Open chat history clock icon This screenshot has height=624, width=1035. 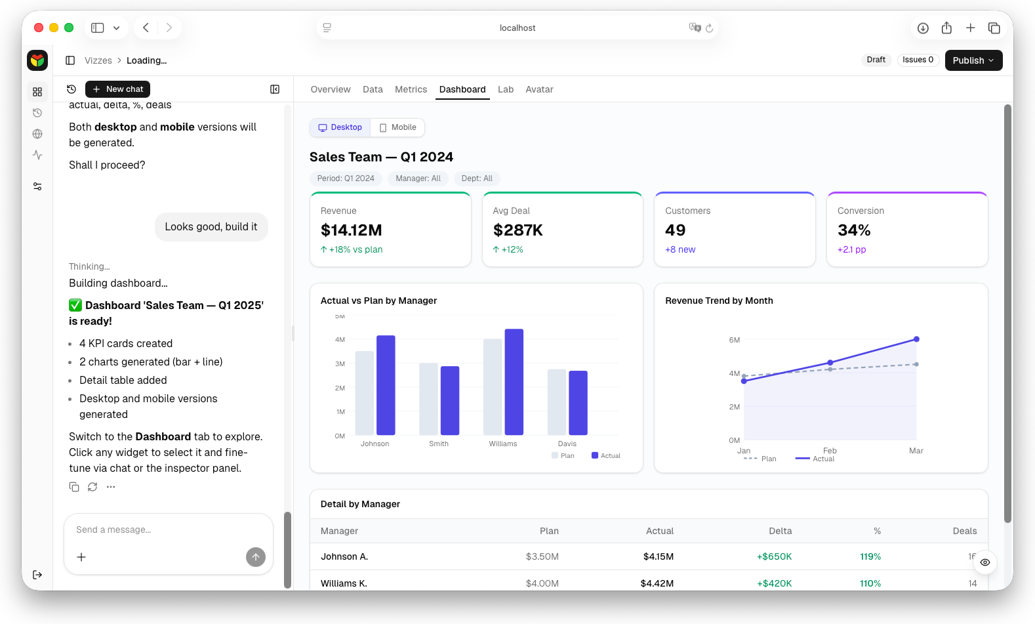71,89
